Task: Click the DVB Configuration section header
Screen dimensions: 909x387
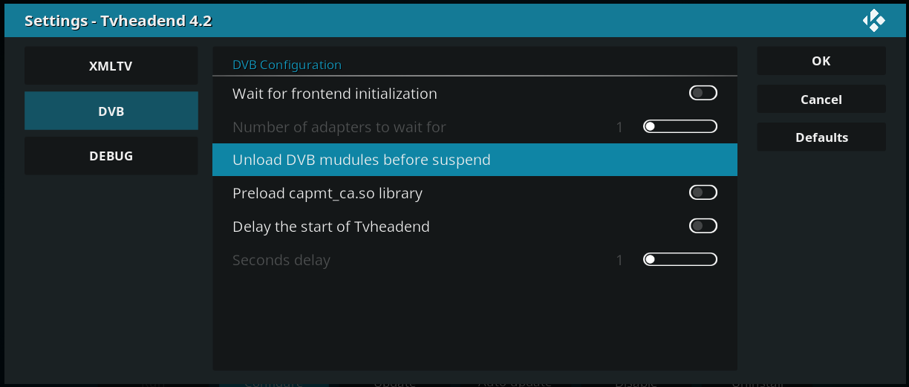Action: coord(287,65)
